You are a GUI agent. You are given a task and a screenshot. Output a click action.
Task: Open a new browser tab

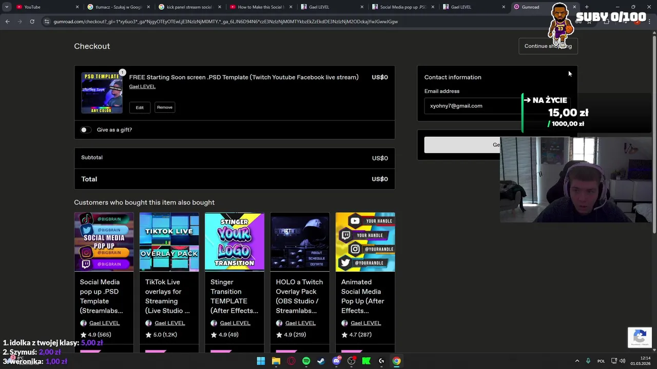[587, 7]
